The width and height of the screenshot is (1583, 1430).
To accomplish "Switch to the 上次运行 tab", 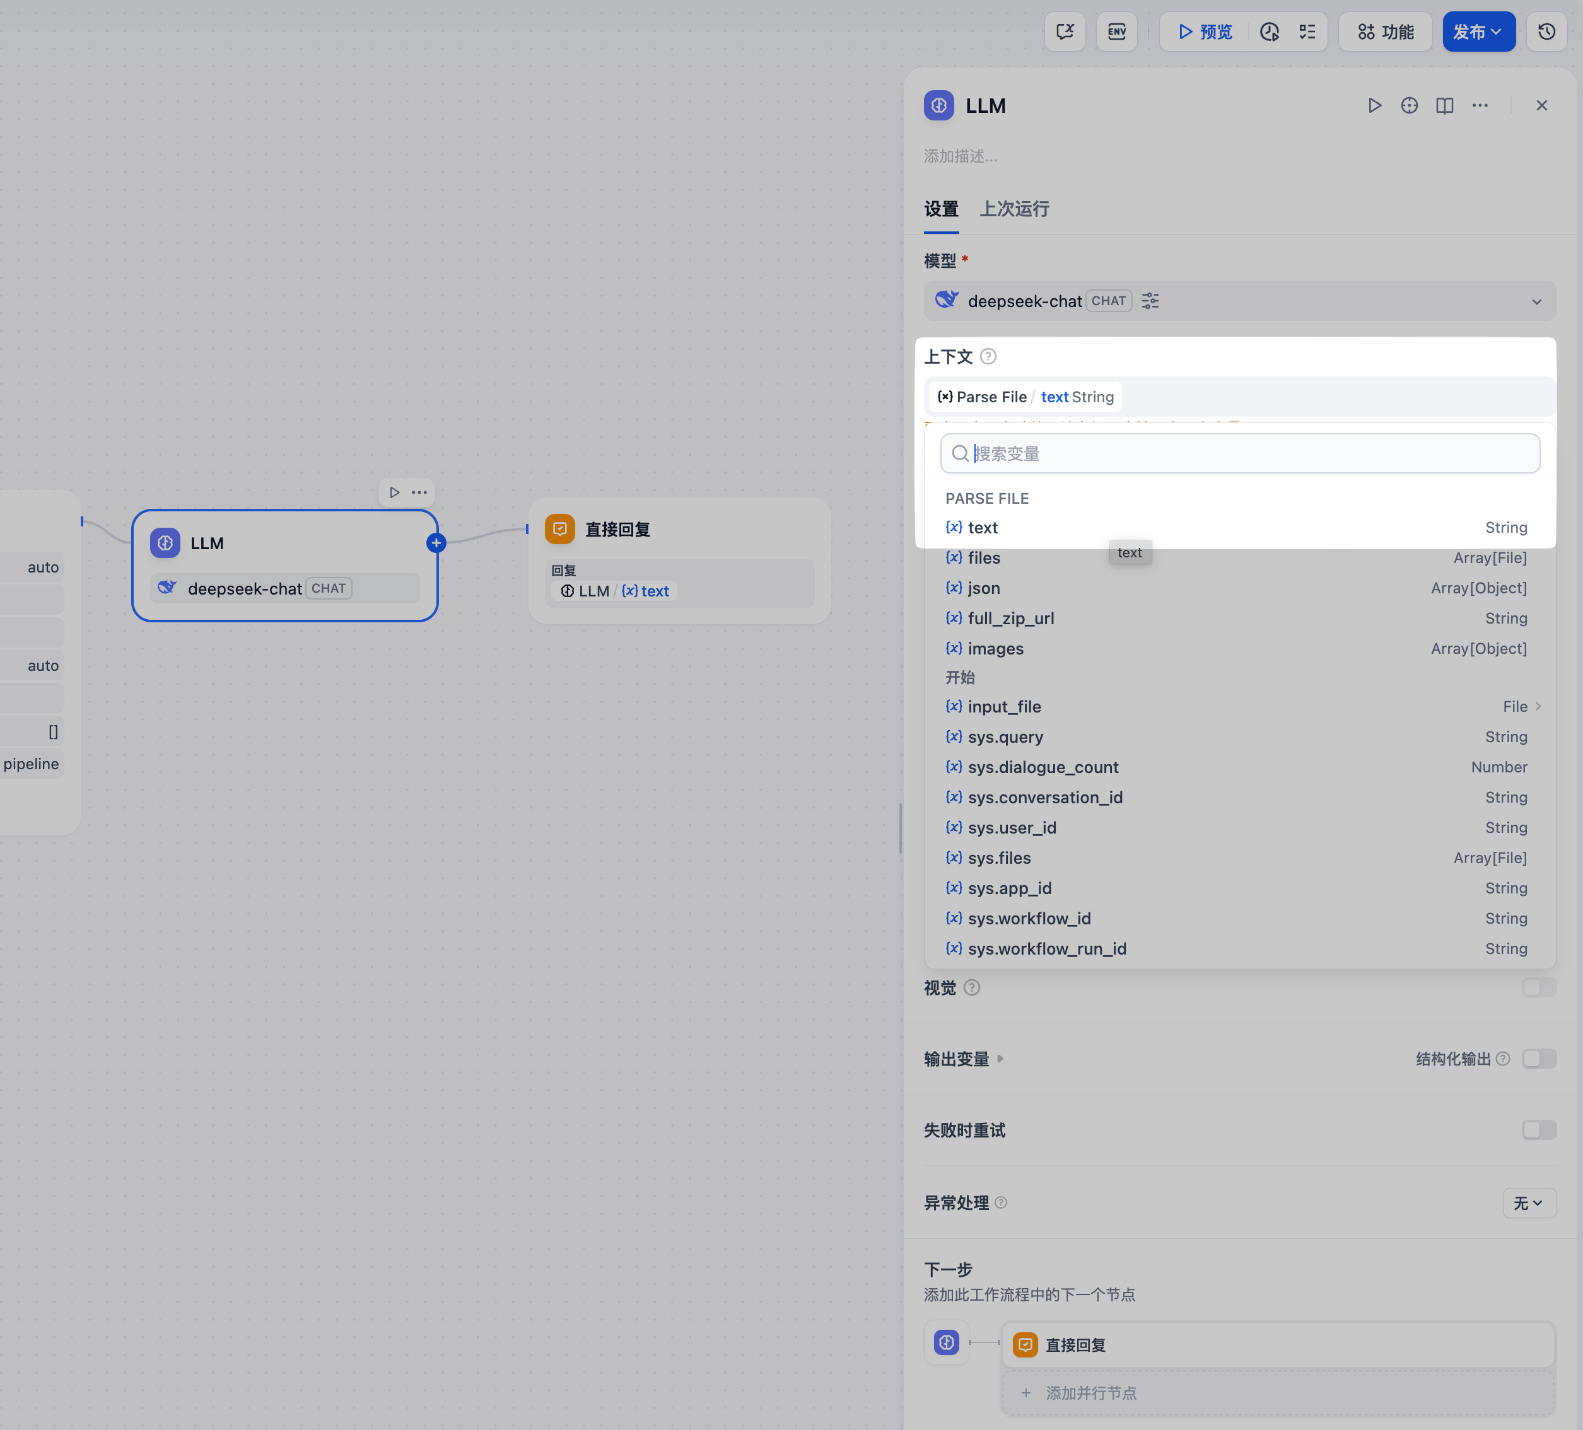I will 1013,209.
